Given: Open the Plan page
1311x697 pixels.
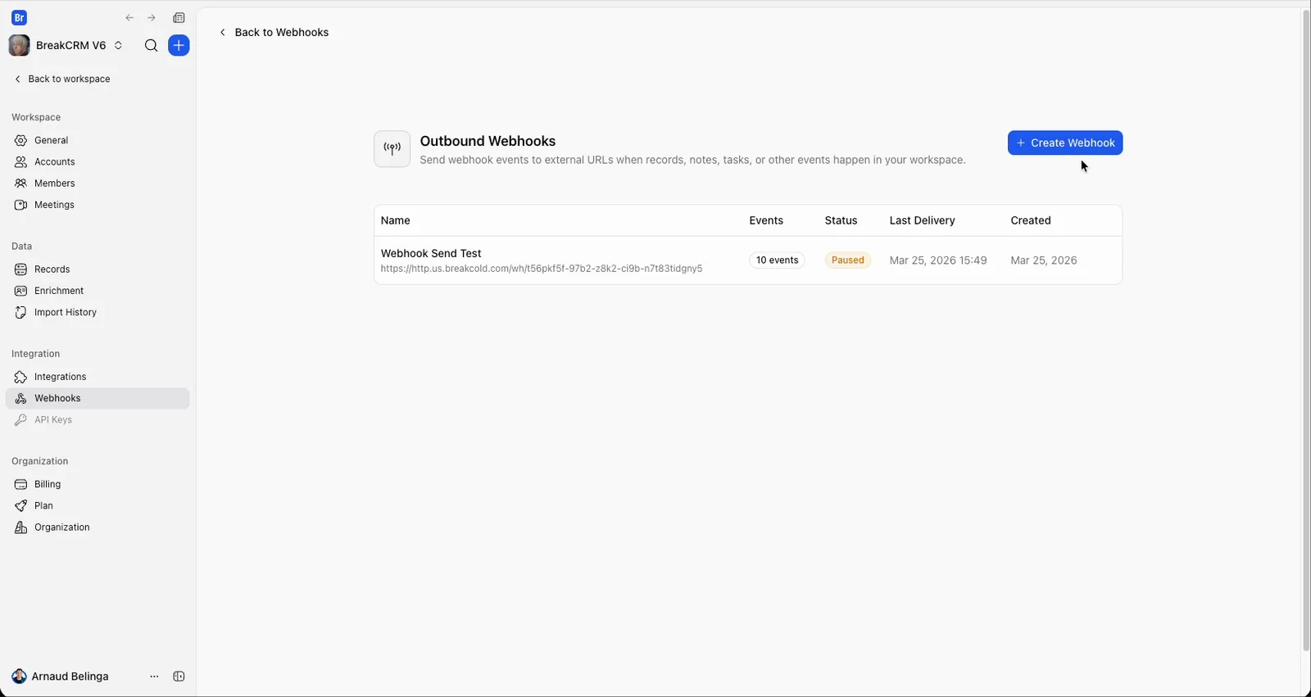Looking at the screenshot, I should coord(97,505).
